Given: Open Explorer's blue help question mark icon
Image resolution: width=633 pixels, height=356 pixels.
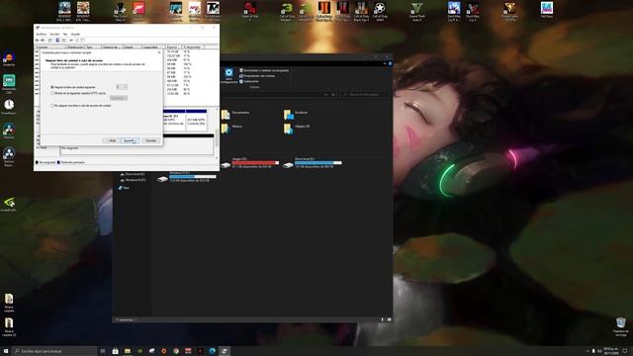Looking at the screenshot, I should (x=390, y=63).
